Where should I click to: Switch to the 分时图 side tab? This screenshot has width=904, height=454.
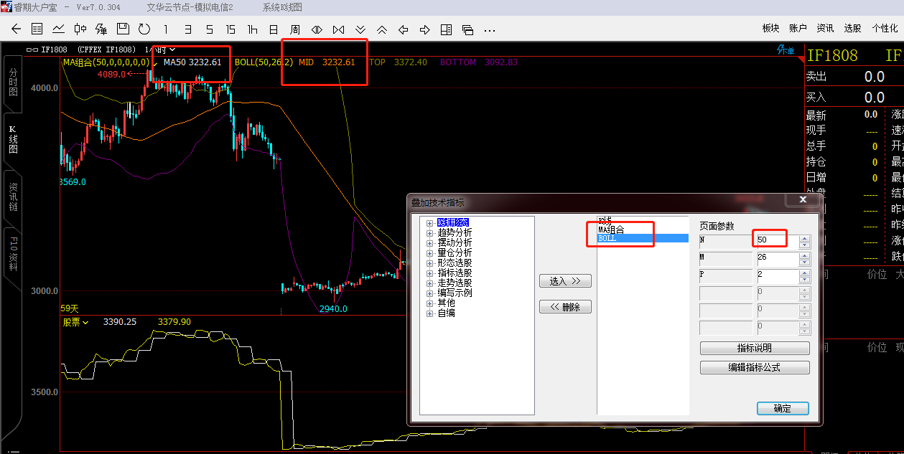[13, 82]
